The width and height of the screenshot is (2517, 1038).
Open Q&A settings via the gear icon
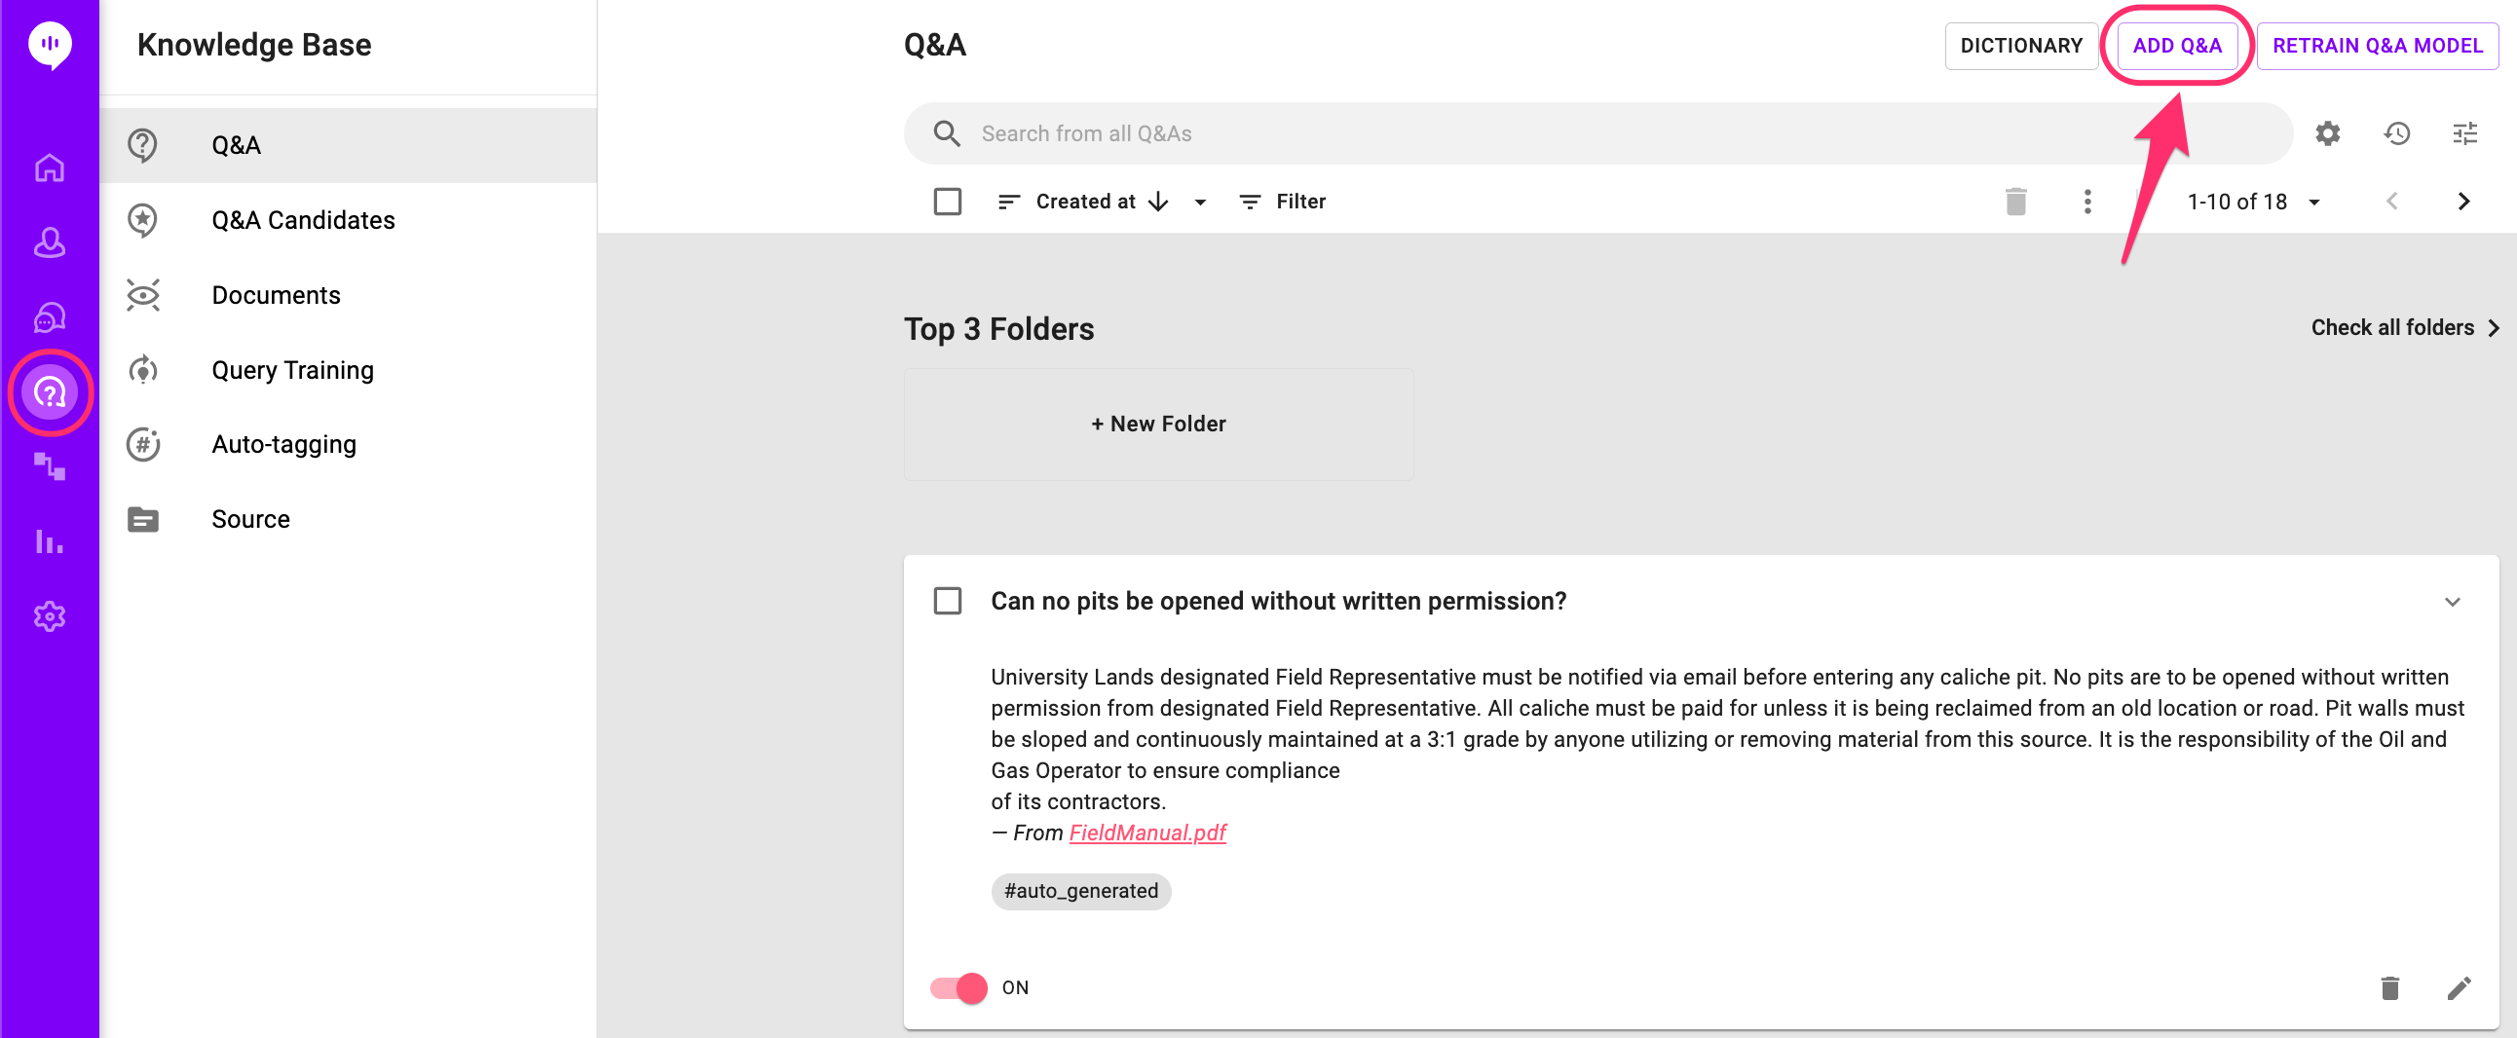pos(2327,132)
